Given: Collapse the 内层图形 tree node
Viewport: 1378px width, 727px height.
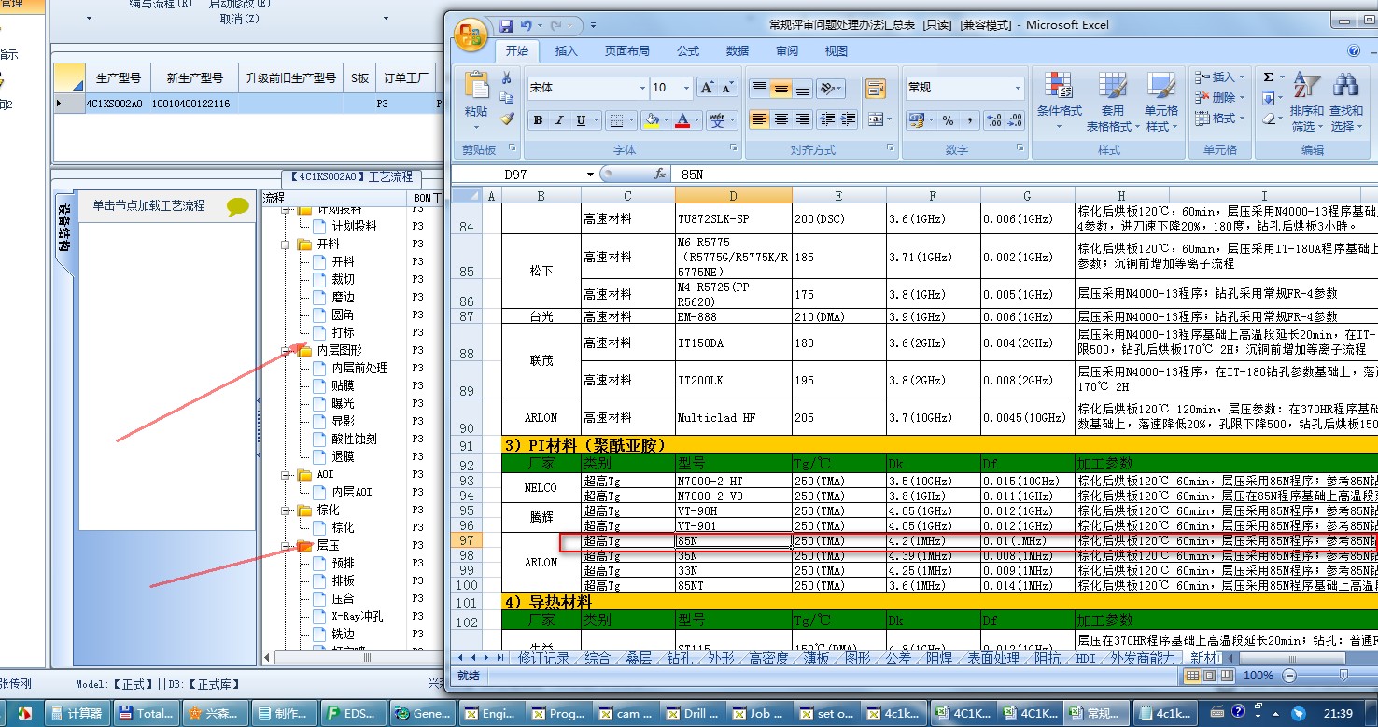Looking at the screenshot, I should click(288, 350).
